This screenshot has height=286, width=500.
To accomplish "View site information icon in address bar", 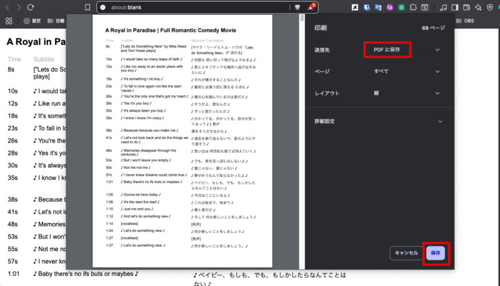I will tap(102, 7).
